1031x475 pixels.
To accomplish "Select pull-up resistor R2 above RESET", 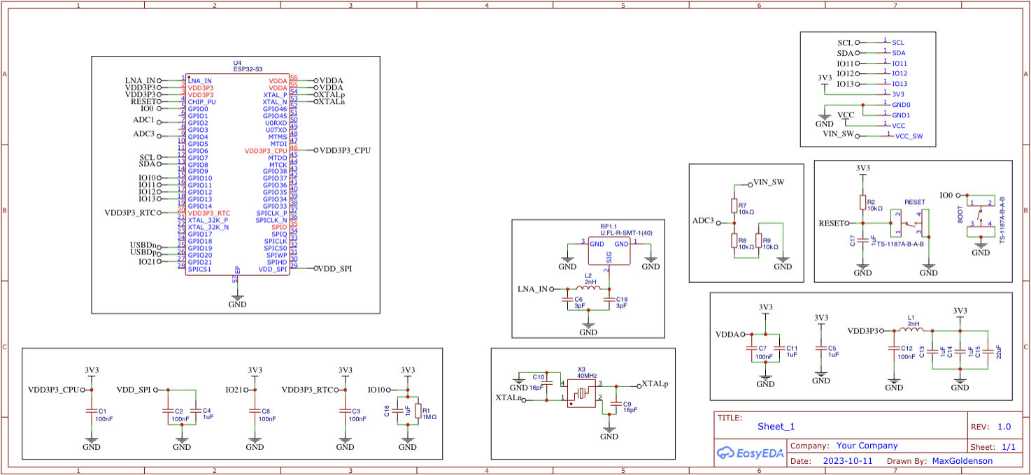I will 862,203.
